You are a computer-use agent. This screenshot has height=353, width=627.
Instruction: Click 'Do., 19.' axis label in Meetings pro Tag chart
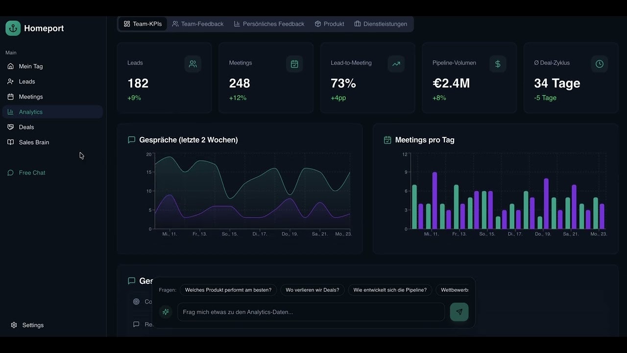543,234
